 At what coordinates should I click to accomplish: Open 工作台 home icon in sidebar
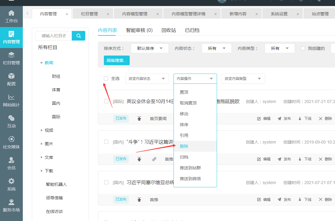pyautogui.click(x=11, y=13)
